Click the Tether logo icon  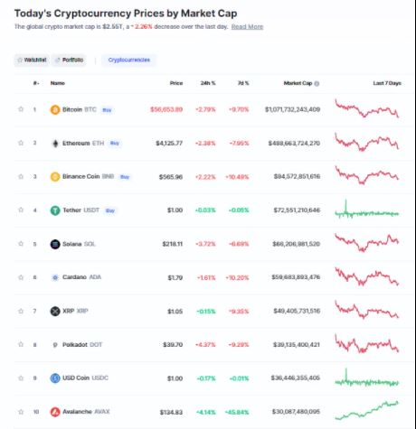[x=55, y=210]
